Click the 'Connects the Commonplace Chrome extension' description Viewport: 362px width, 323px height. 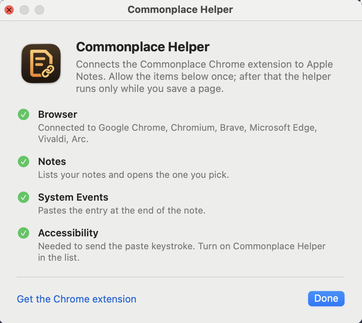coord(205,76)
